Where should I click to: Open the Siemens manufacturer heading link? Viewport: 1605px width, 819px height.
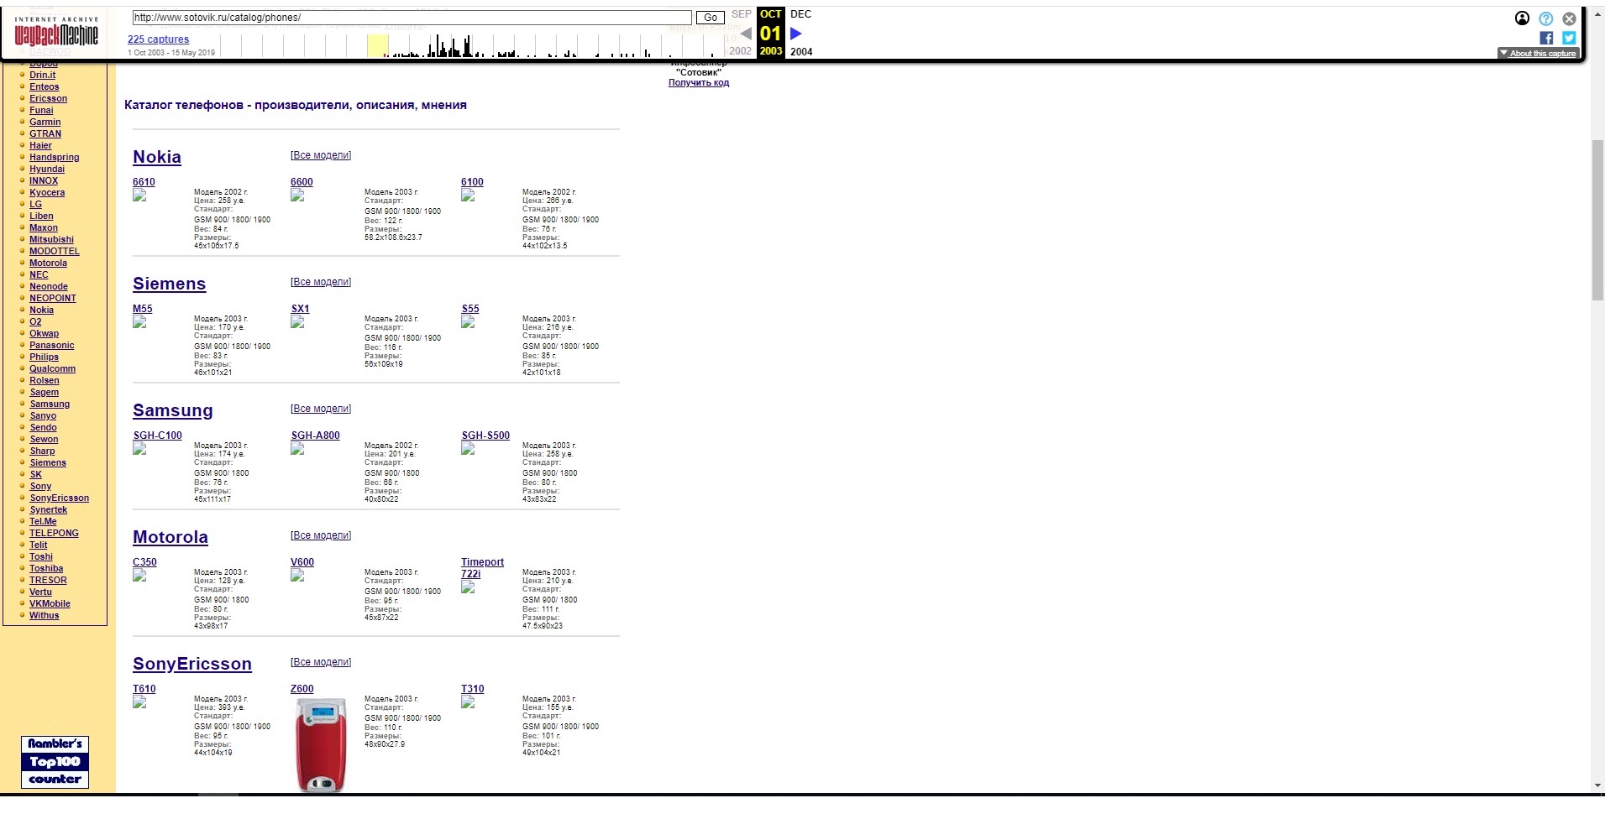coord(169,284)
